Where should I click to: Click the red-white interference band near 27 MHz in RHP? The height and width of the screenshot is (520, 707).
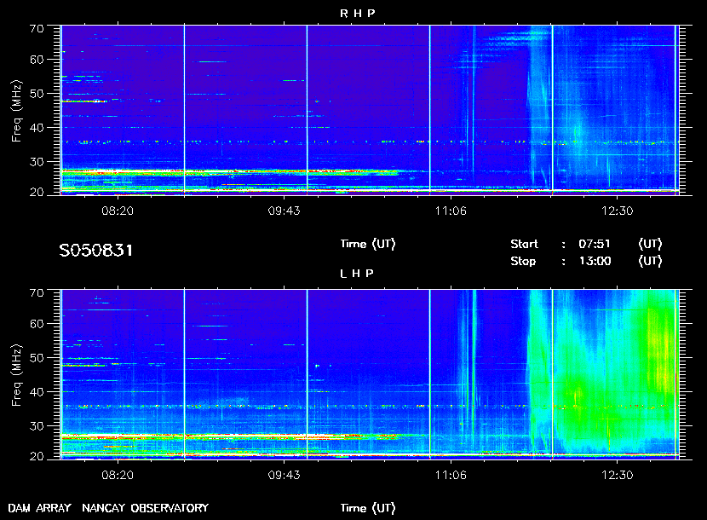[230, 172]
